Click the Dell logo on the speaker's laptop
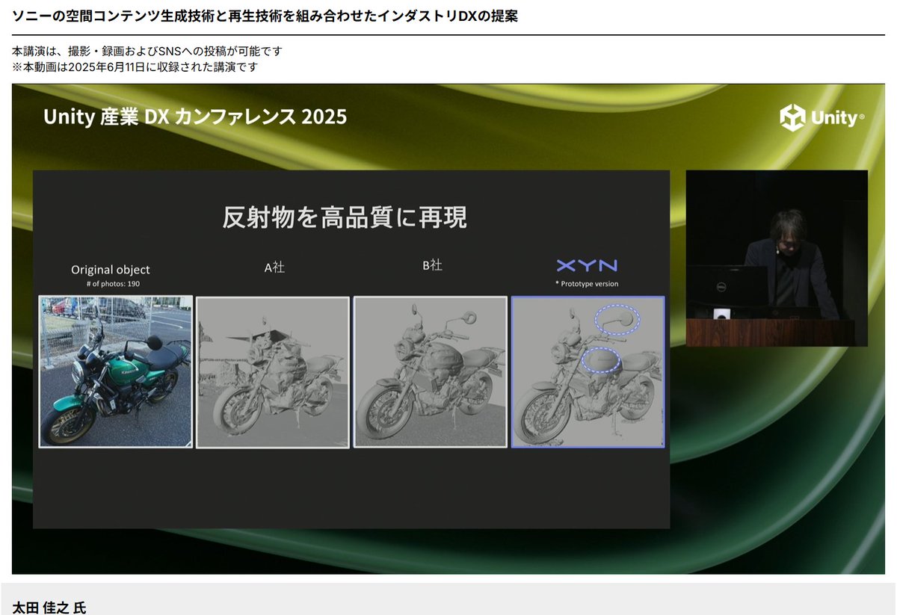The image size is (897, 615). coord(721,288)
